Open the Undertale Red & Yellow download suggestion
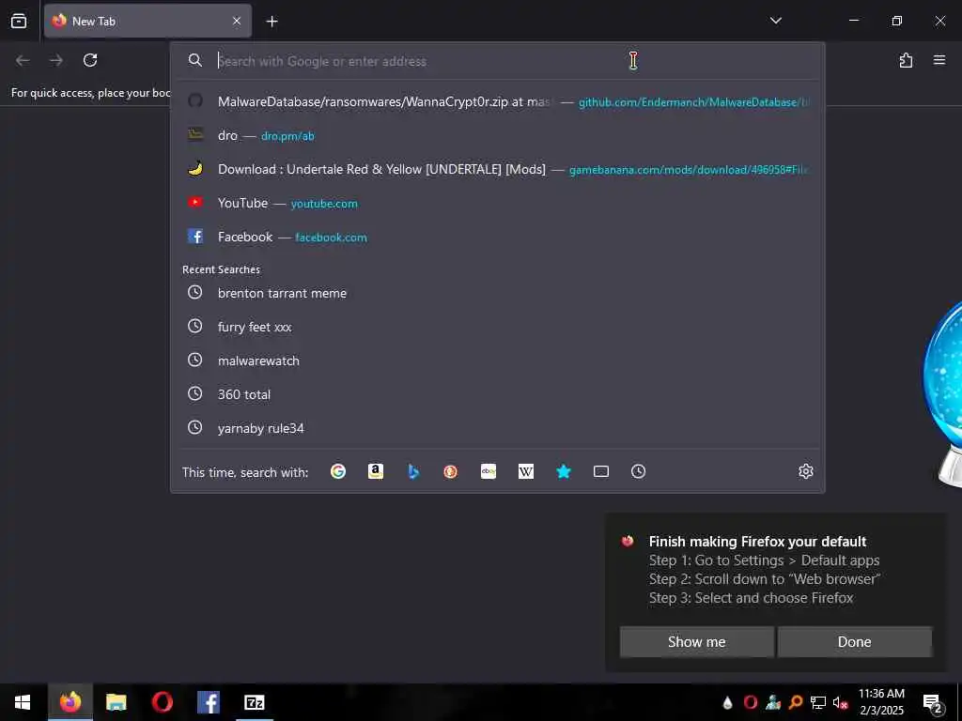Image resolution: width=962 pixels, height=721 pixels. coord(498,169)
